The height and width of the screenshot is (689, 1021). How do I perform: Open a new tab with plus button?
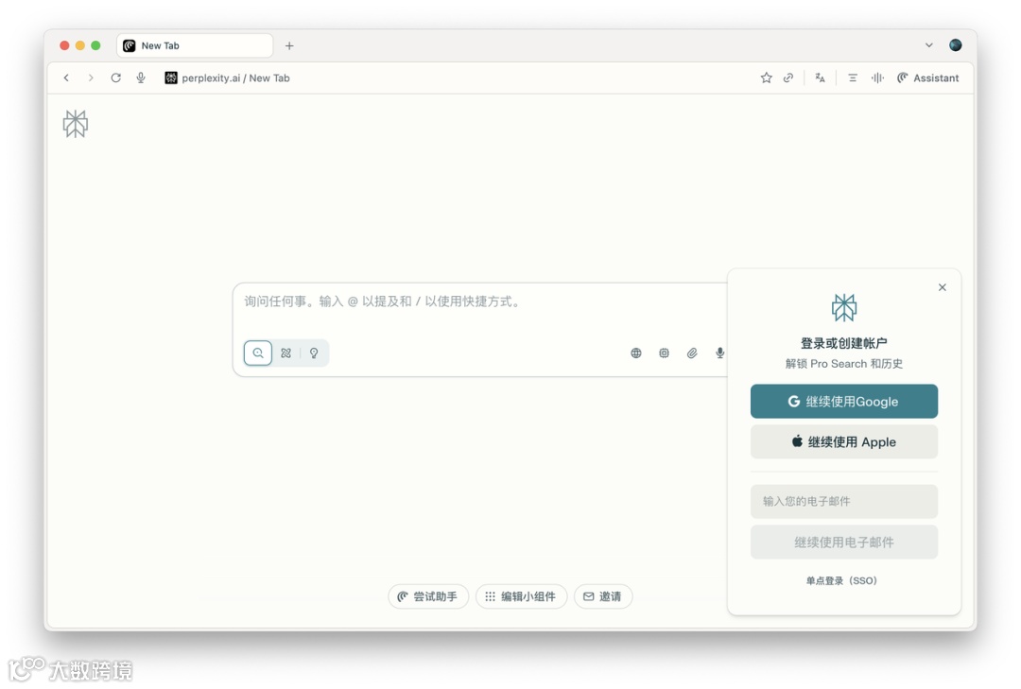pyautogui.click(x=290, y=45)
